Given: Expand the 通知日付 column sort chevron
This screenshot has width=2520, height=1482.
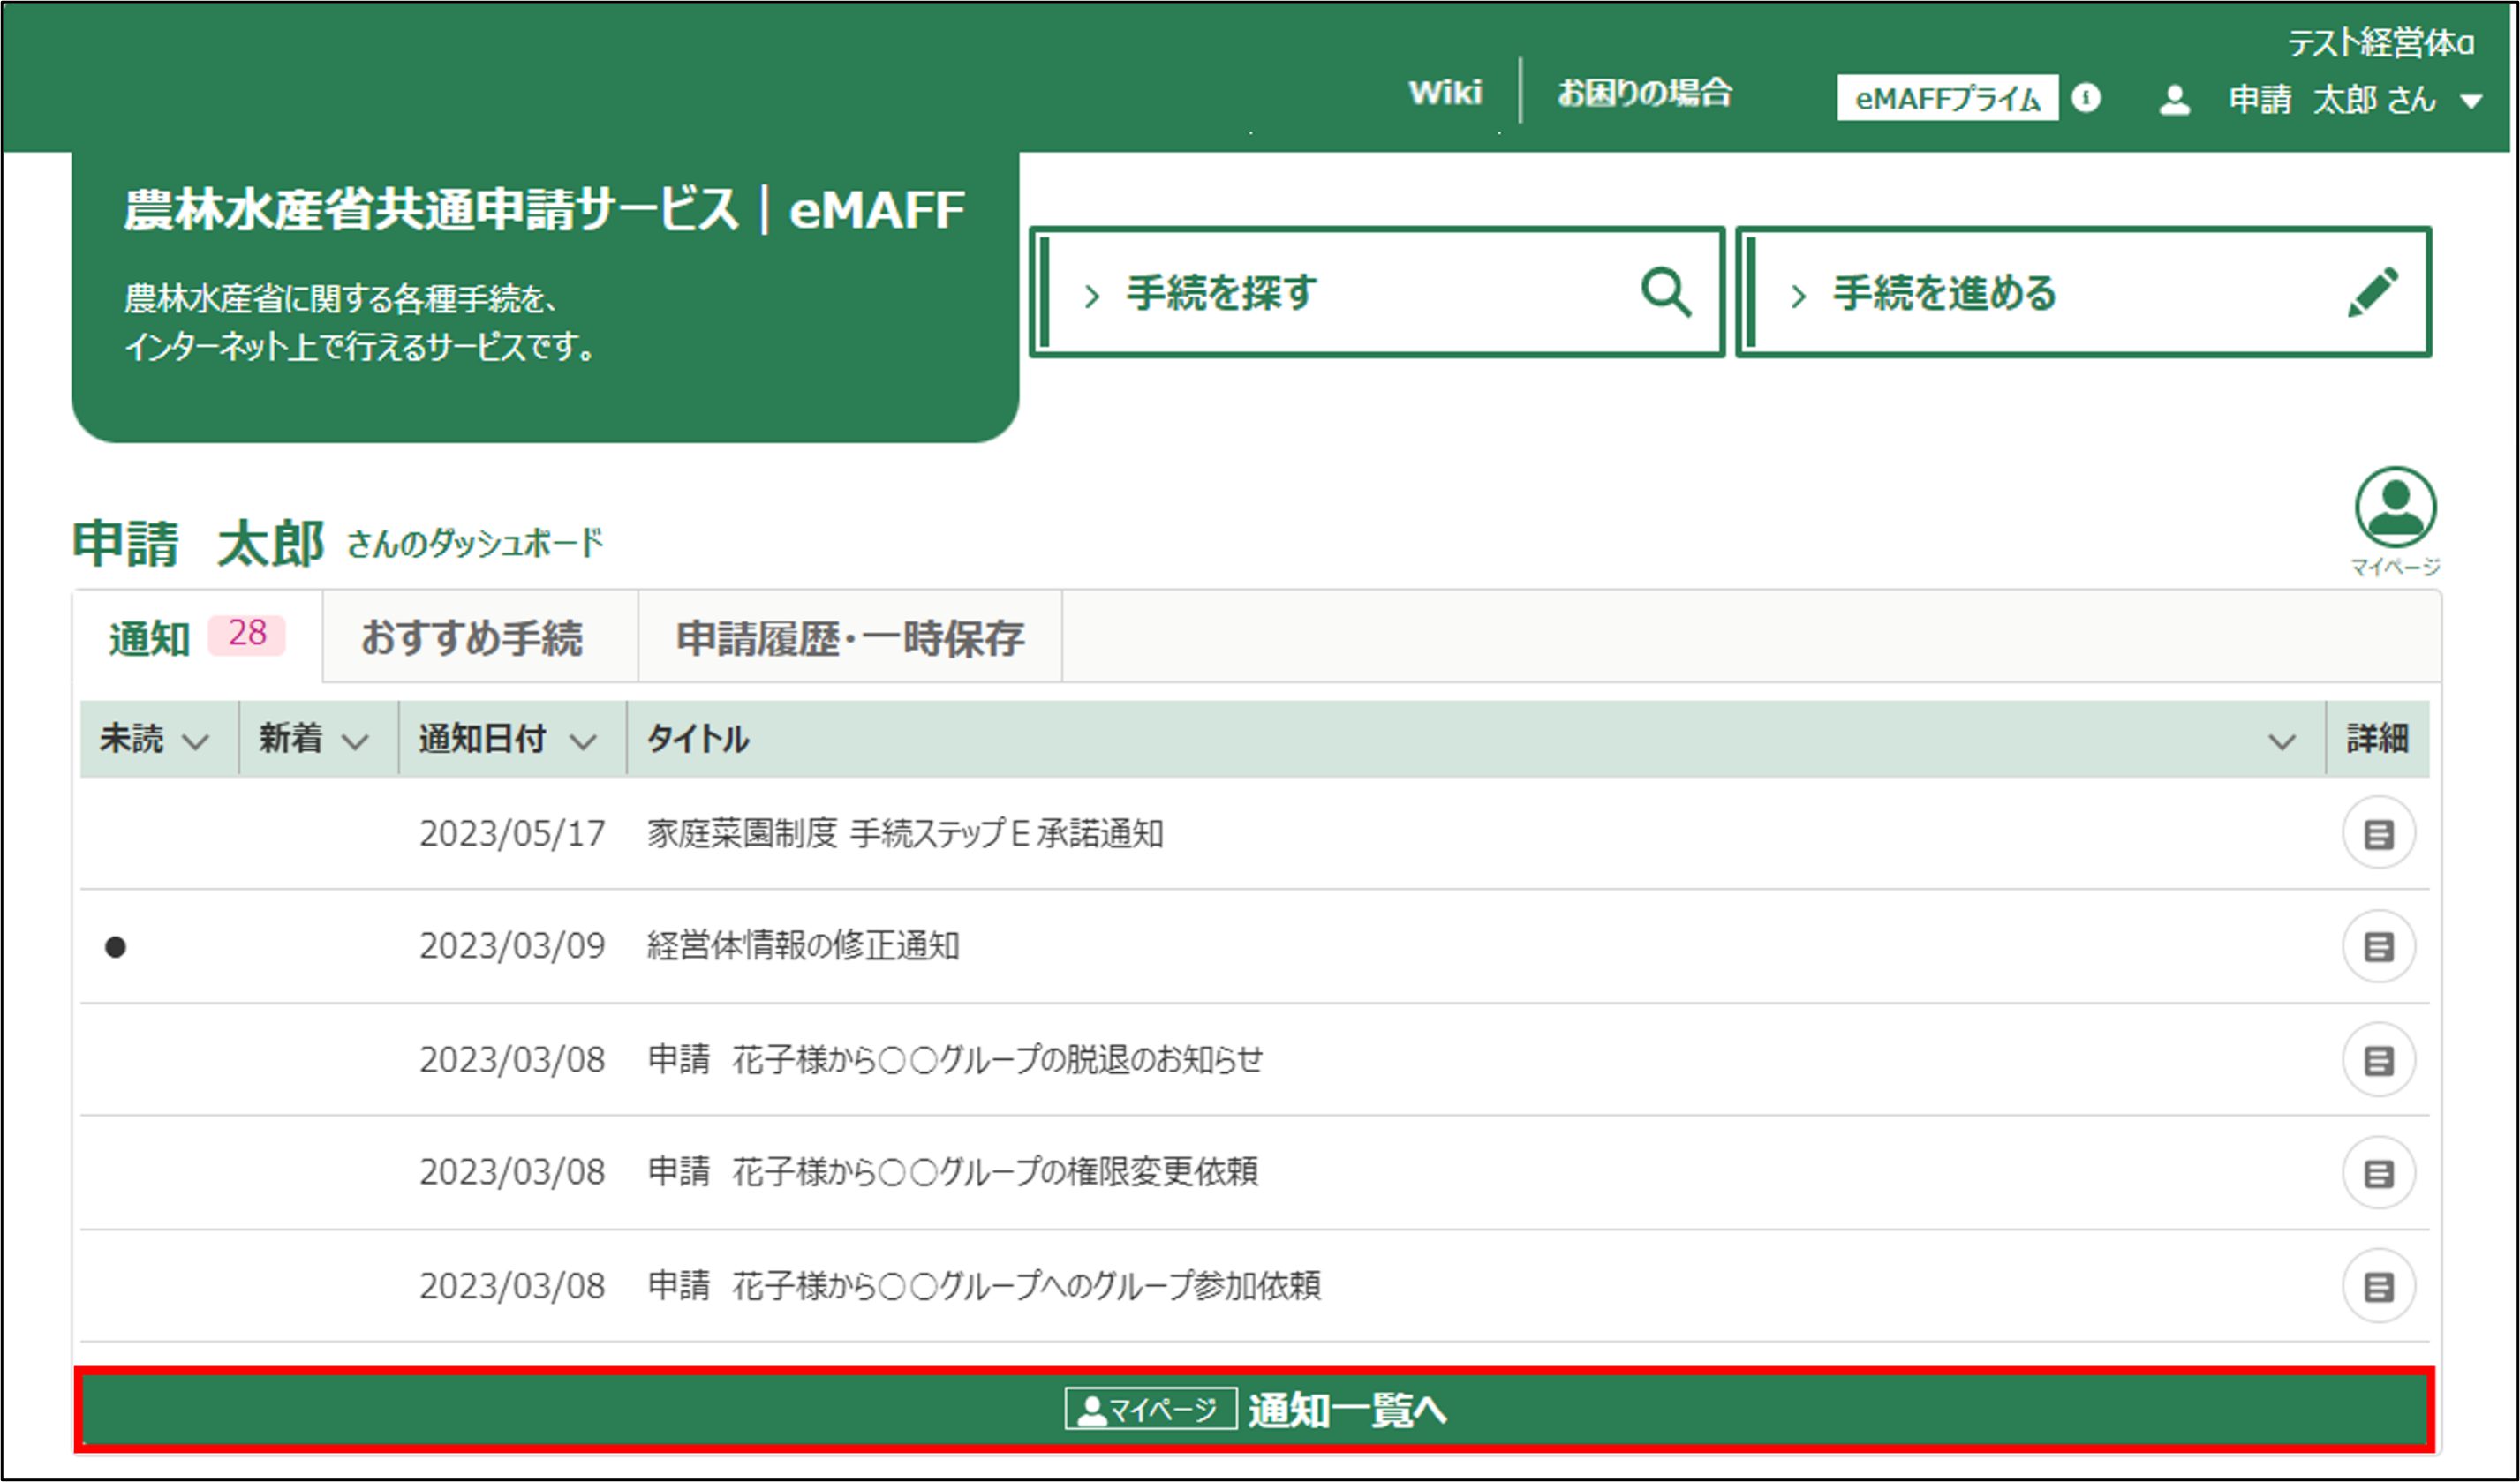Looking at the screenshot, I should click(583, 741).
